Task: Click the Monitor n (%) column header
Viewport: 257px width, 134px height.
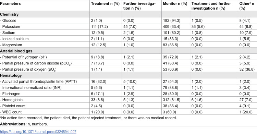Action: pos(175,3)
